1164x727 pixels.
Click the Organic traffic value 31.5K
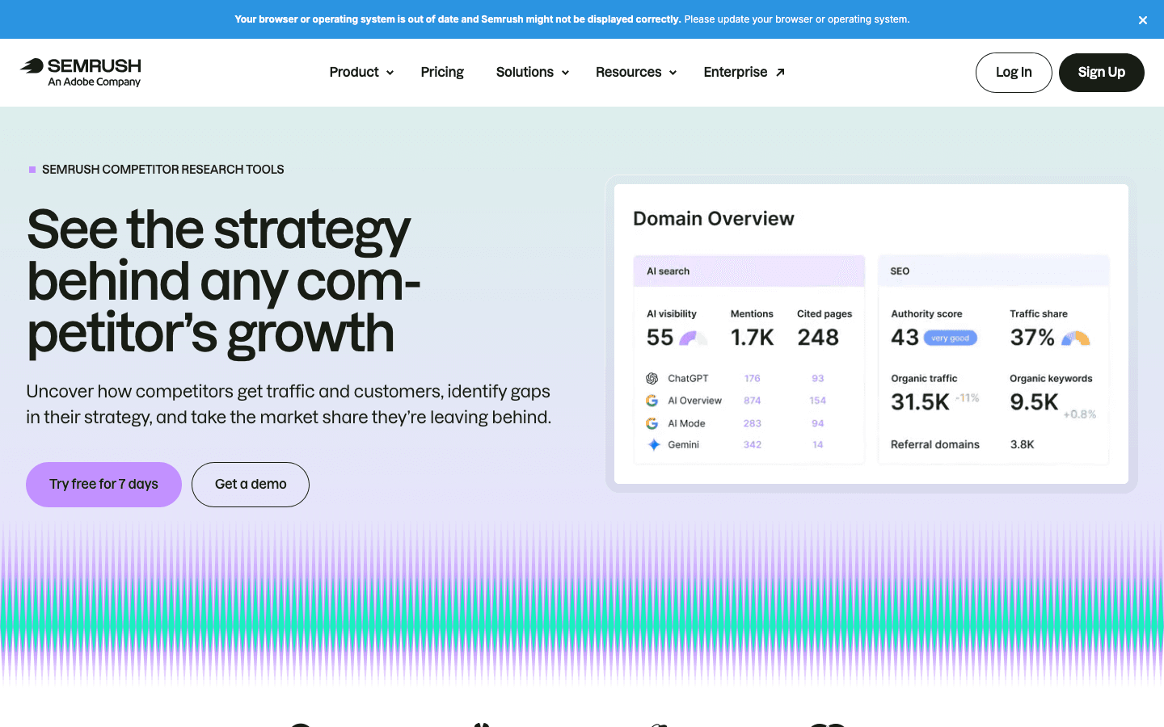click(x=920, y=402)
